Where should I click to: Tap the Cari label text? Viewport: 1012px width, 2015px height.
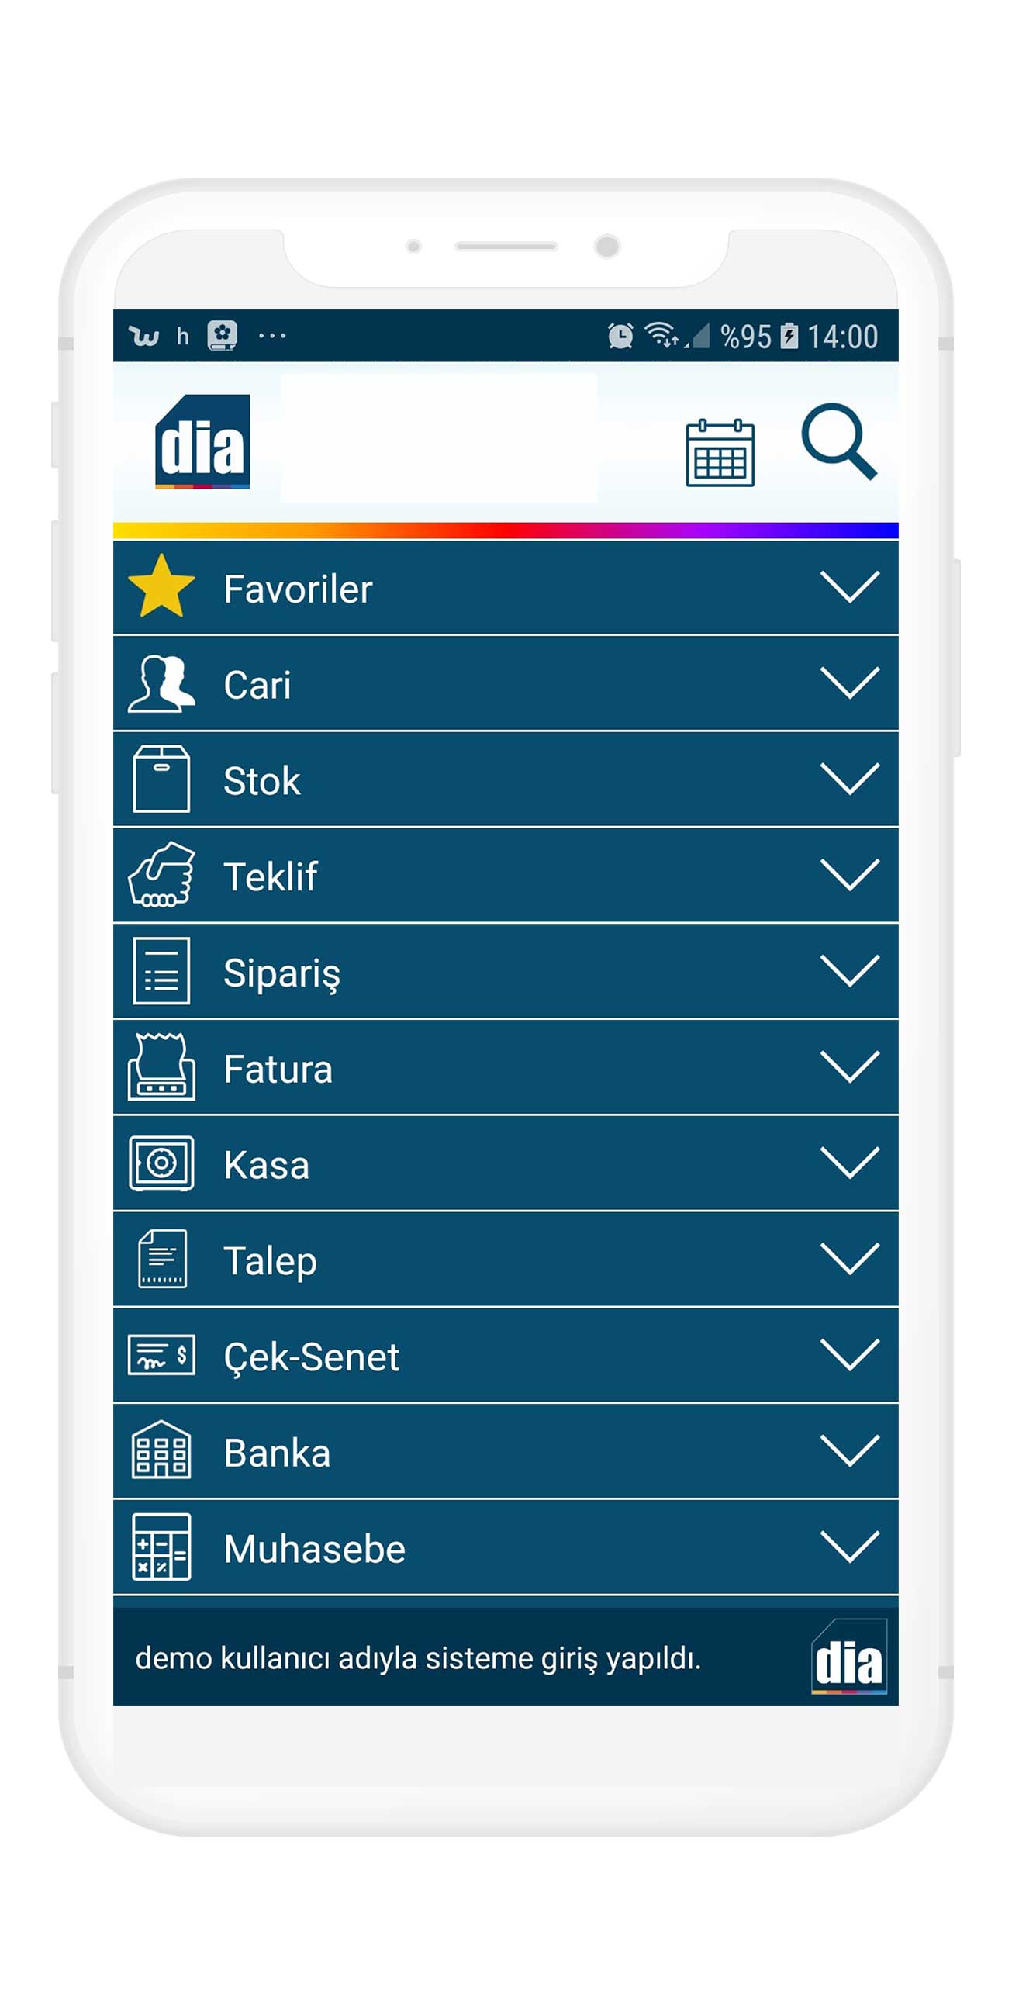coord(257,685)
